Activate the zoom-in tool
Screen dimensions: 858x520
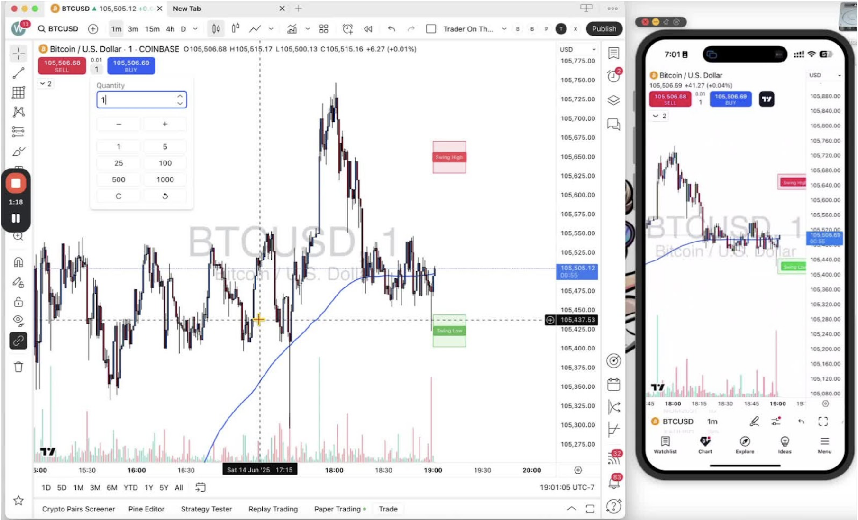(18, 236)
